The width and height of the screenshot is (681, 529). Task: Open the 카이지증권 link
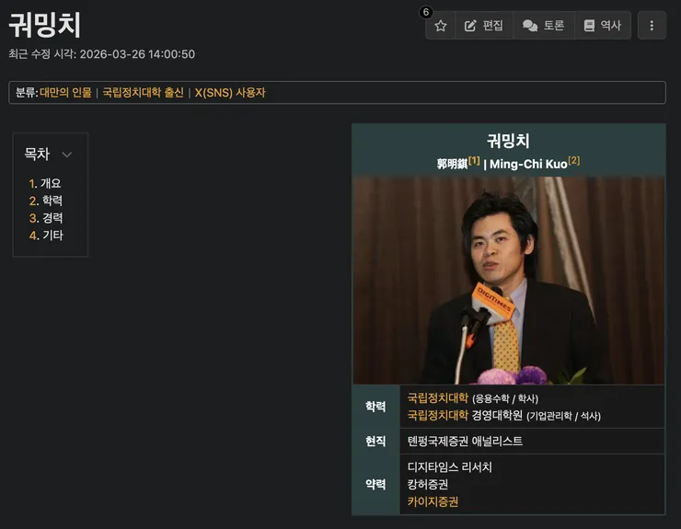point(433,501)
